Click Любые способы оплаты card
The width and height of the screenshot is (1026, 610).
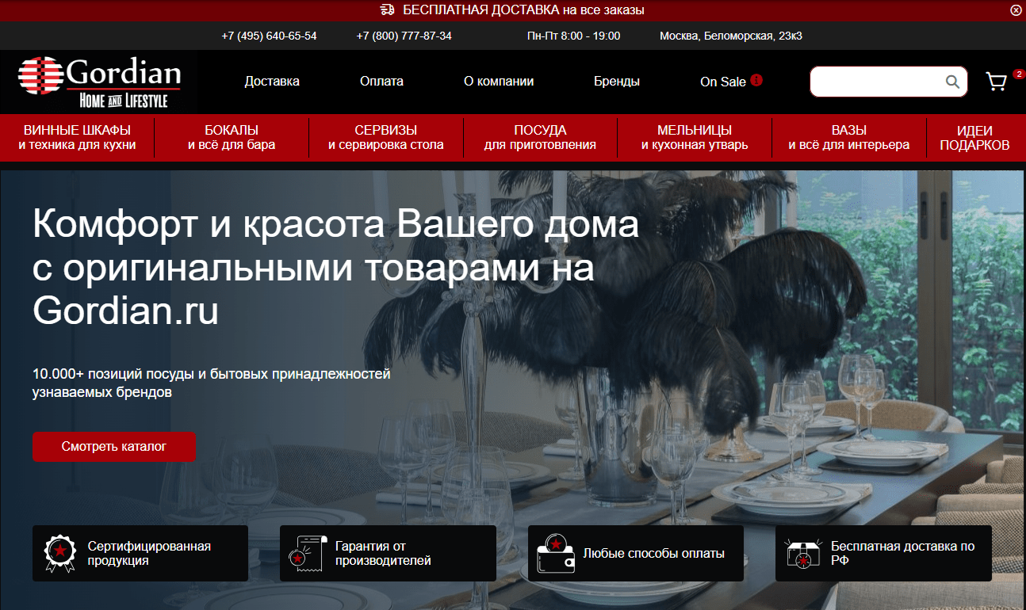point(636,553)
